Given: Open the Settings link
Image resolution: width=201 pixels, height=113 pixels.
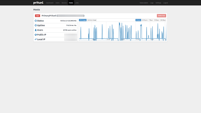Looking at the screenshot, I should tap(158, 3).
